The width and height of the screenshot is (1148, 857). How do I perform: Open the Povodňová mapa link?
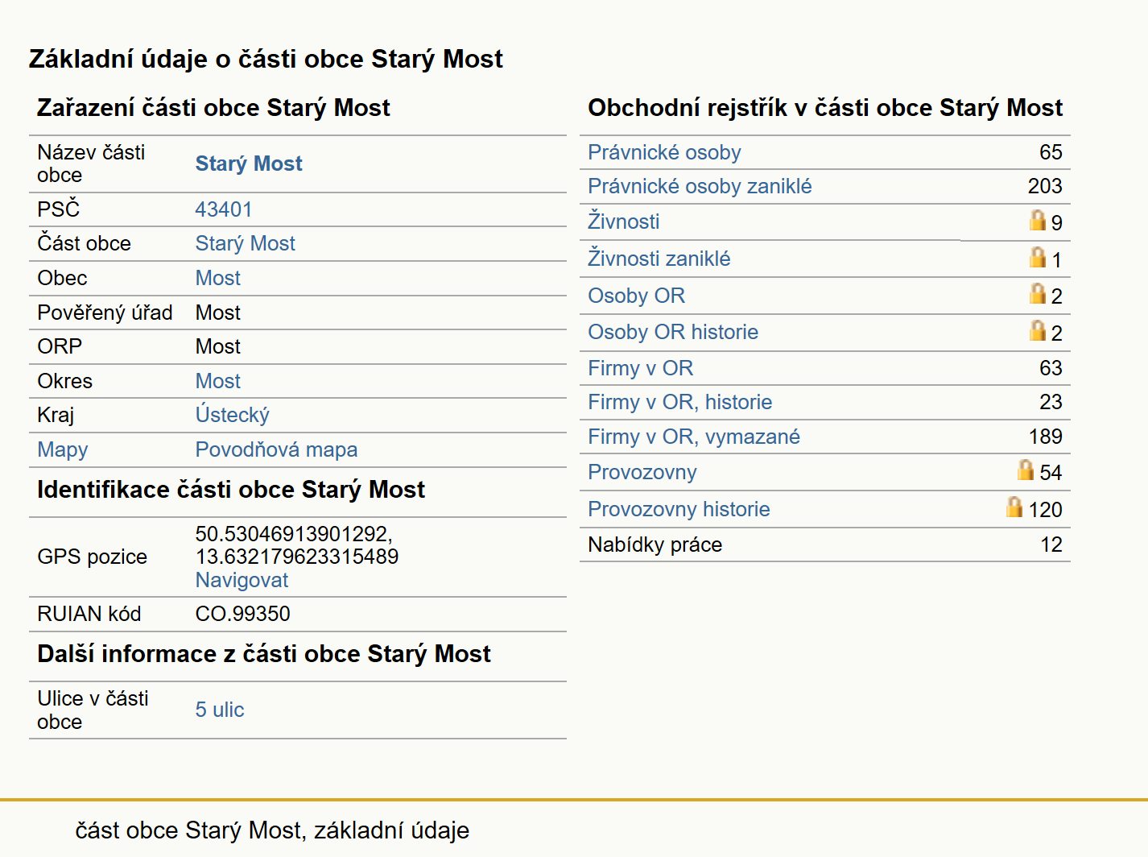pos(276,449)
